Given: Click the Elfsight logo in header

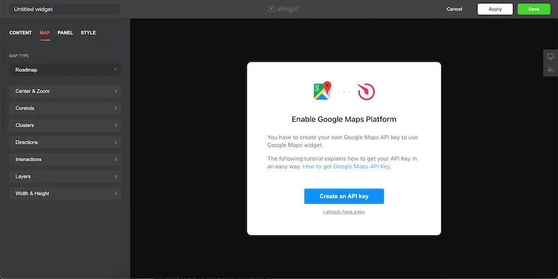Looking at the screenshot, I should coord(283,9).
